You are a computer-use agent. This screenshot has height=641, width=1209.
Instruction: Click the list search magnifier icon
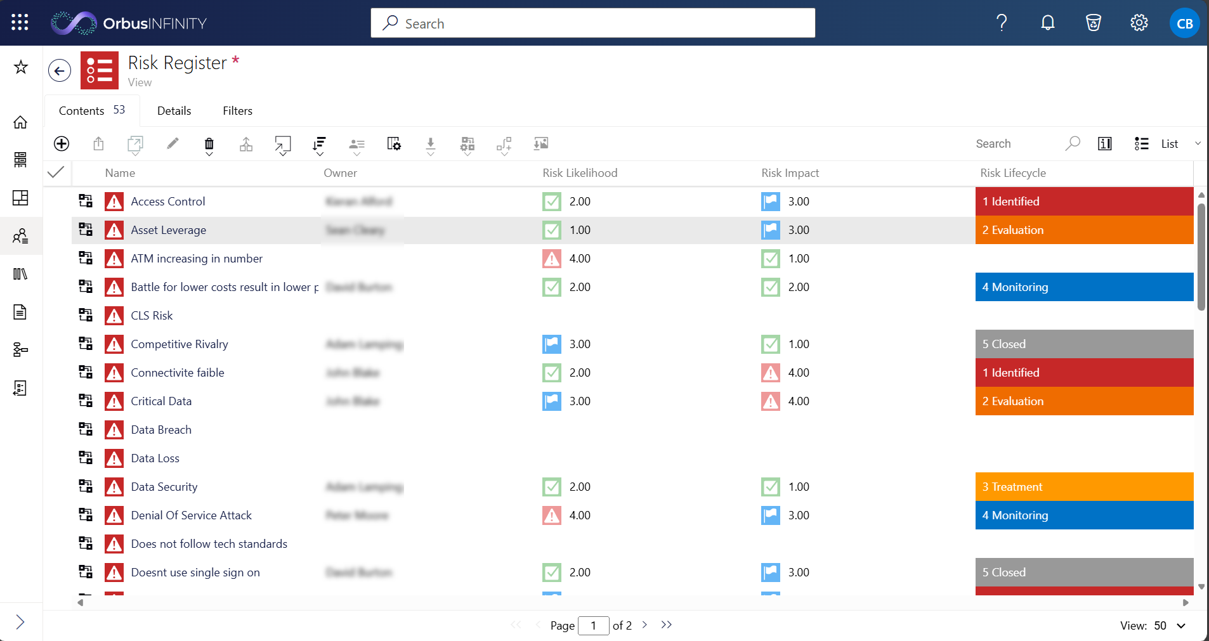1073,144
